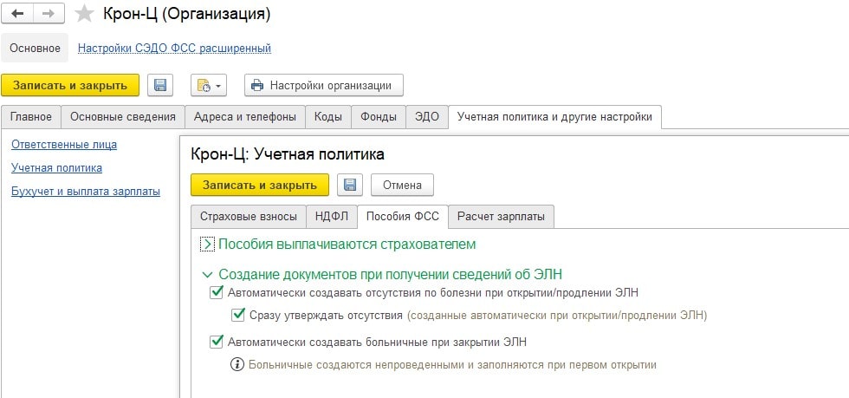The height and width of the screenshot is (398, 849).
Task: Switch to the Страховые взносы tab
Action: click(248, 216)
